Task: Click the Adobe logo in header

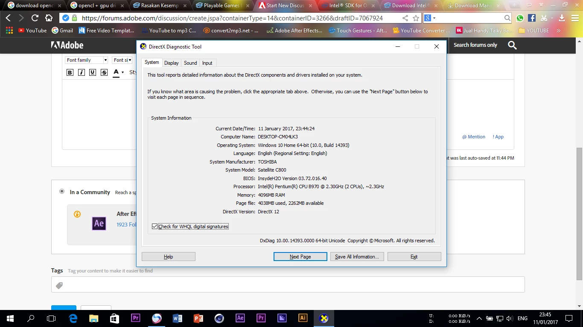Action: pos(67,45)
